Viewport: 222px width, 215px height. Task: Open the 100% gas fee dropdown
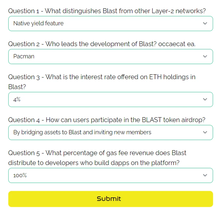pyautogui.click(x=110, y=176)
